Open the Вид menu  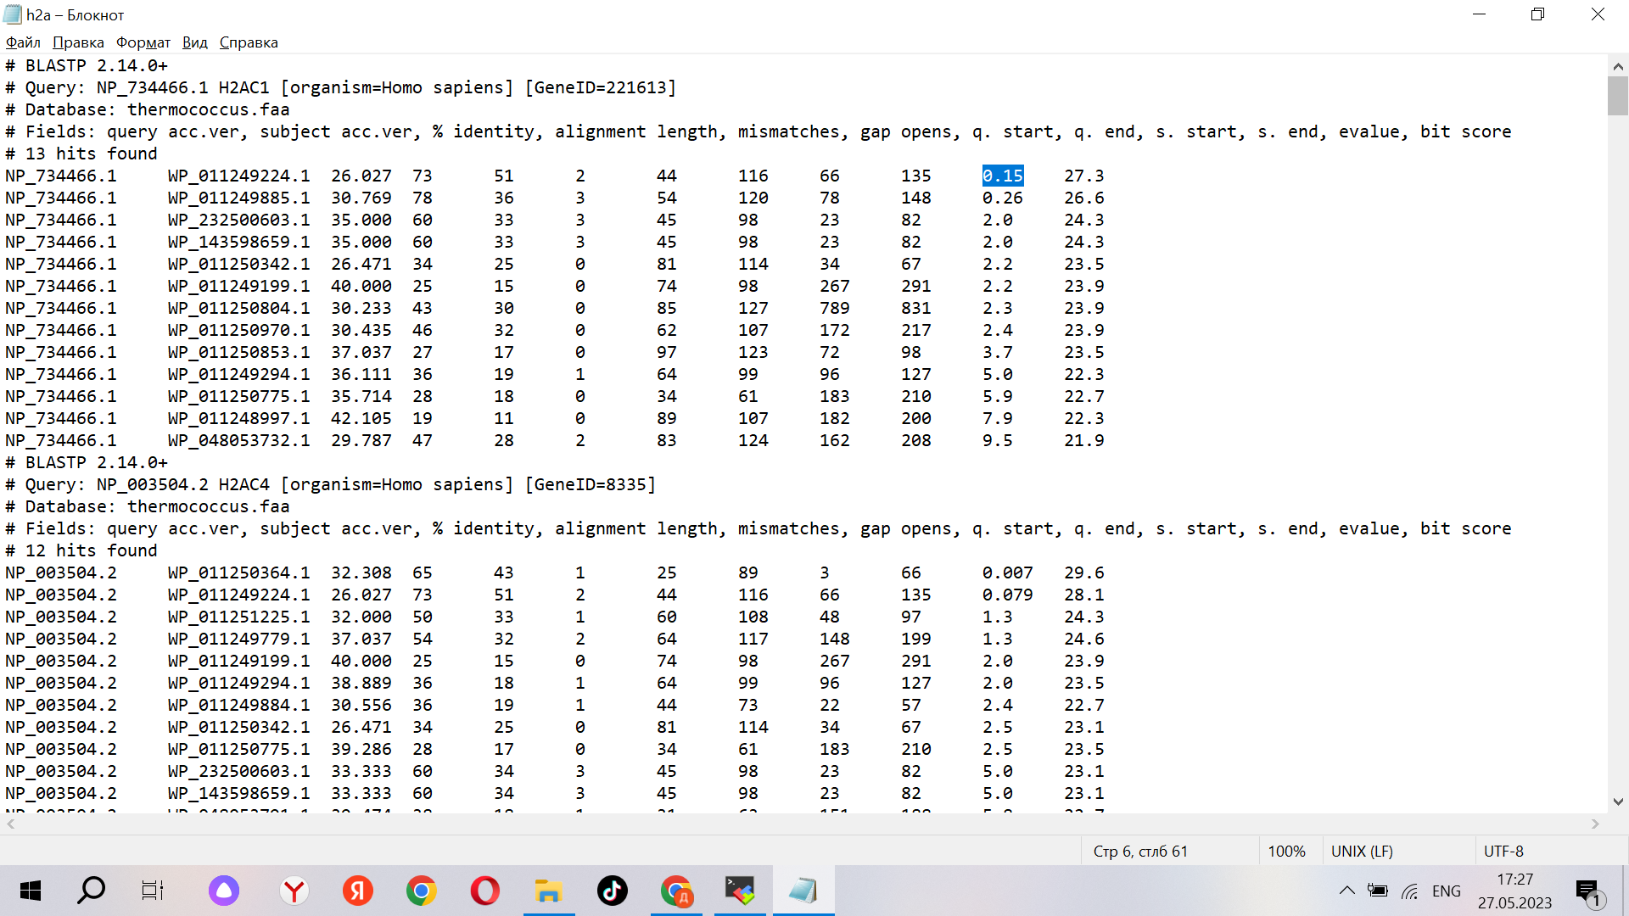tap(194, 42)
